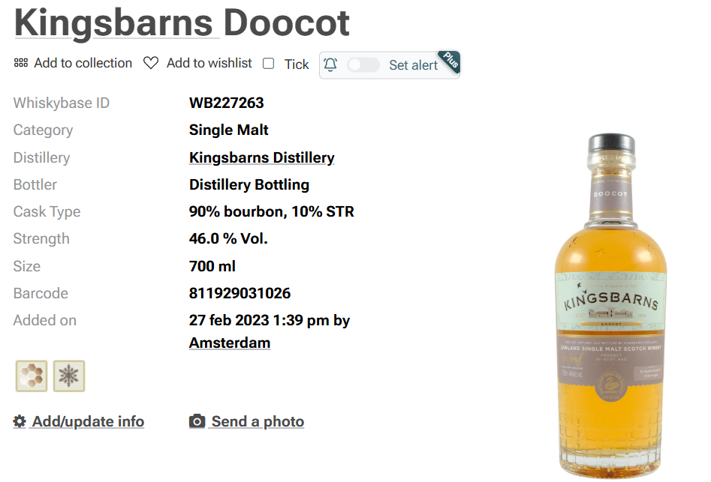Click the camera icon beside Send a photo
The width and height of the screenshot is (711, 482).
pos(197,421)
